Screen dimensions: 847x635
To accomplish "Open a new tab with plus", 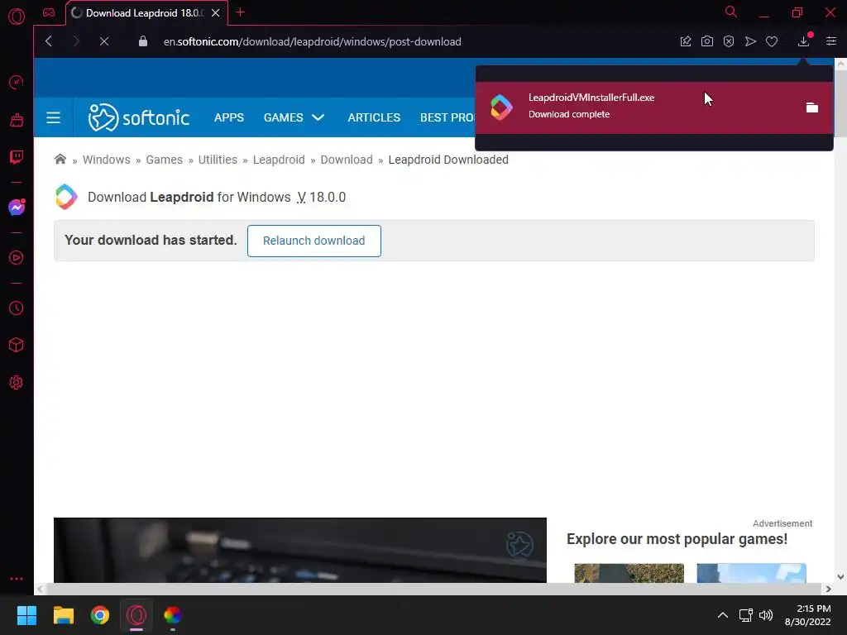I will pos(241,12).
